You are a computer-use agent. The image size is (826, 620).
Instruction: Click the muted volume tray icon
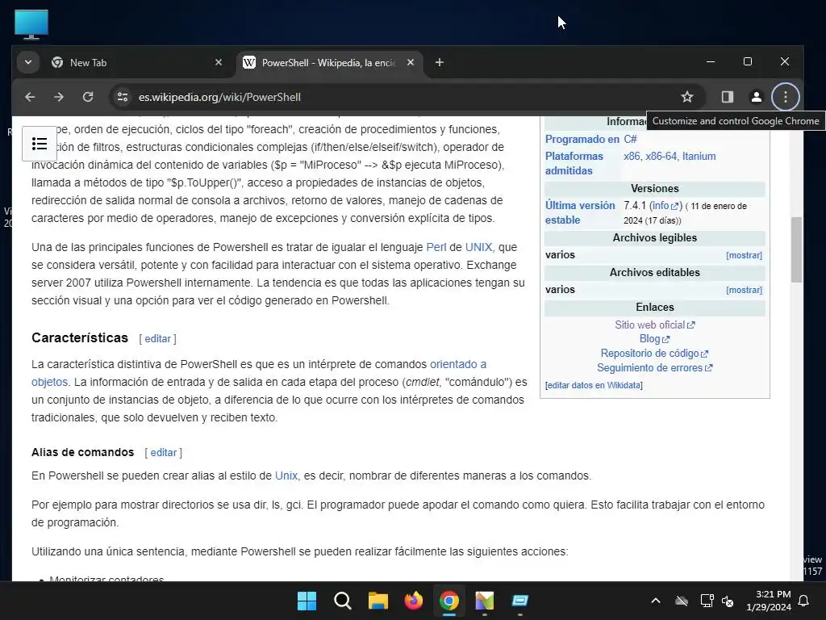[728, 601]
